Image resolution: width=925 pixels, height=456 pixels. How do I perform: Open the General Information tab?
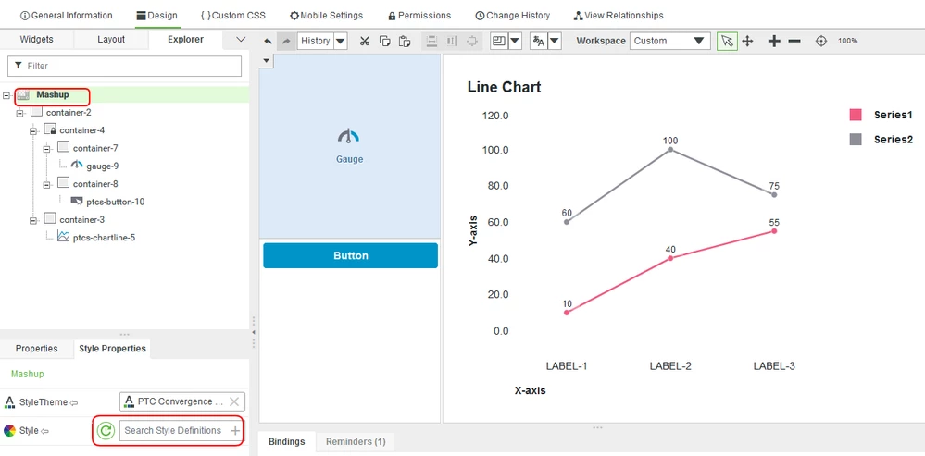[66, 16]
